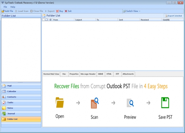Image resolution: width=185 pixels, height=133 pixels.
Task: Click the Folder List folder icon in sidebar
Action: [x=4, y=119]
